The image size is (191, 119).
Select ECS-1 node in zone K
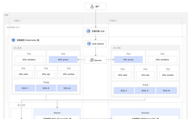pos(124,90)
